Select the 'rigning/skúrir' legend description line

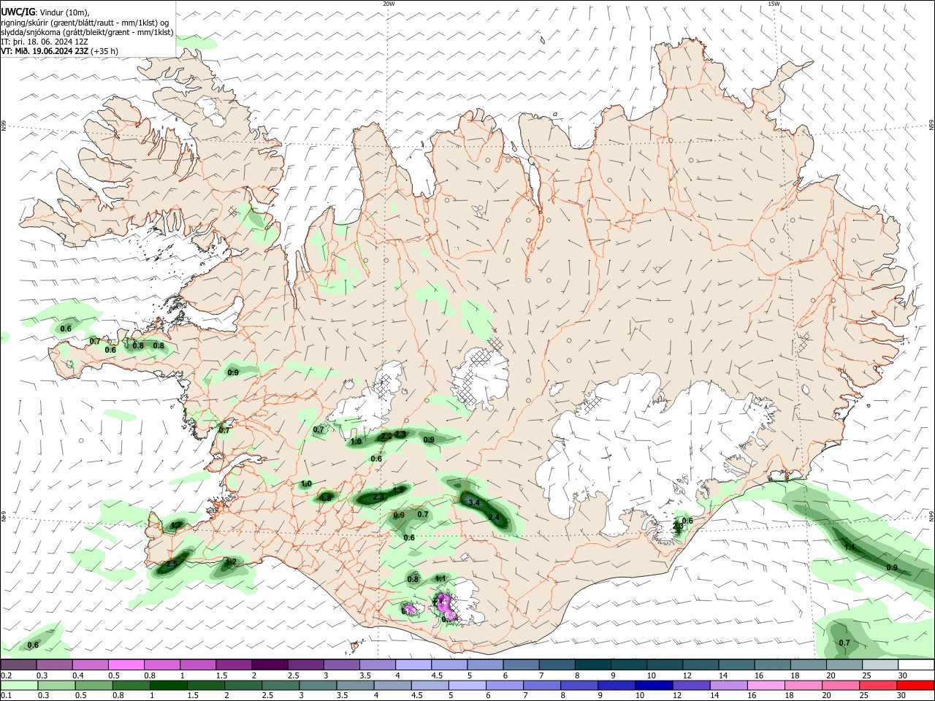[85, 23]
